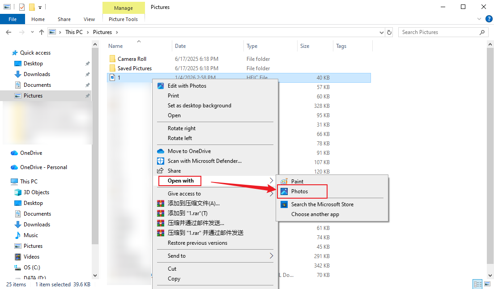Switch to thumbnail view via status bar icon

pyautogui.click(x=487, y=284)
